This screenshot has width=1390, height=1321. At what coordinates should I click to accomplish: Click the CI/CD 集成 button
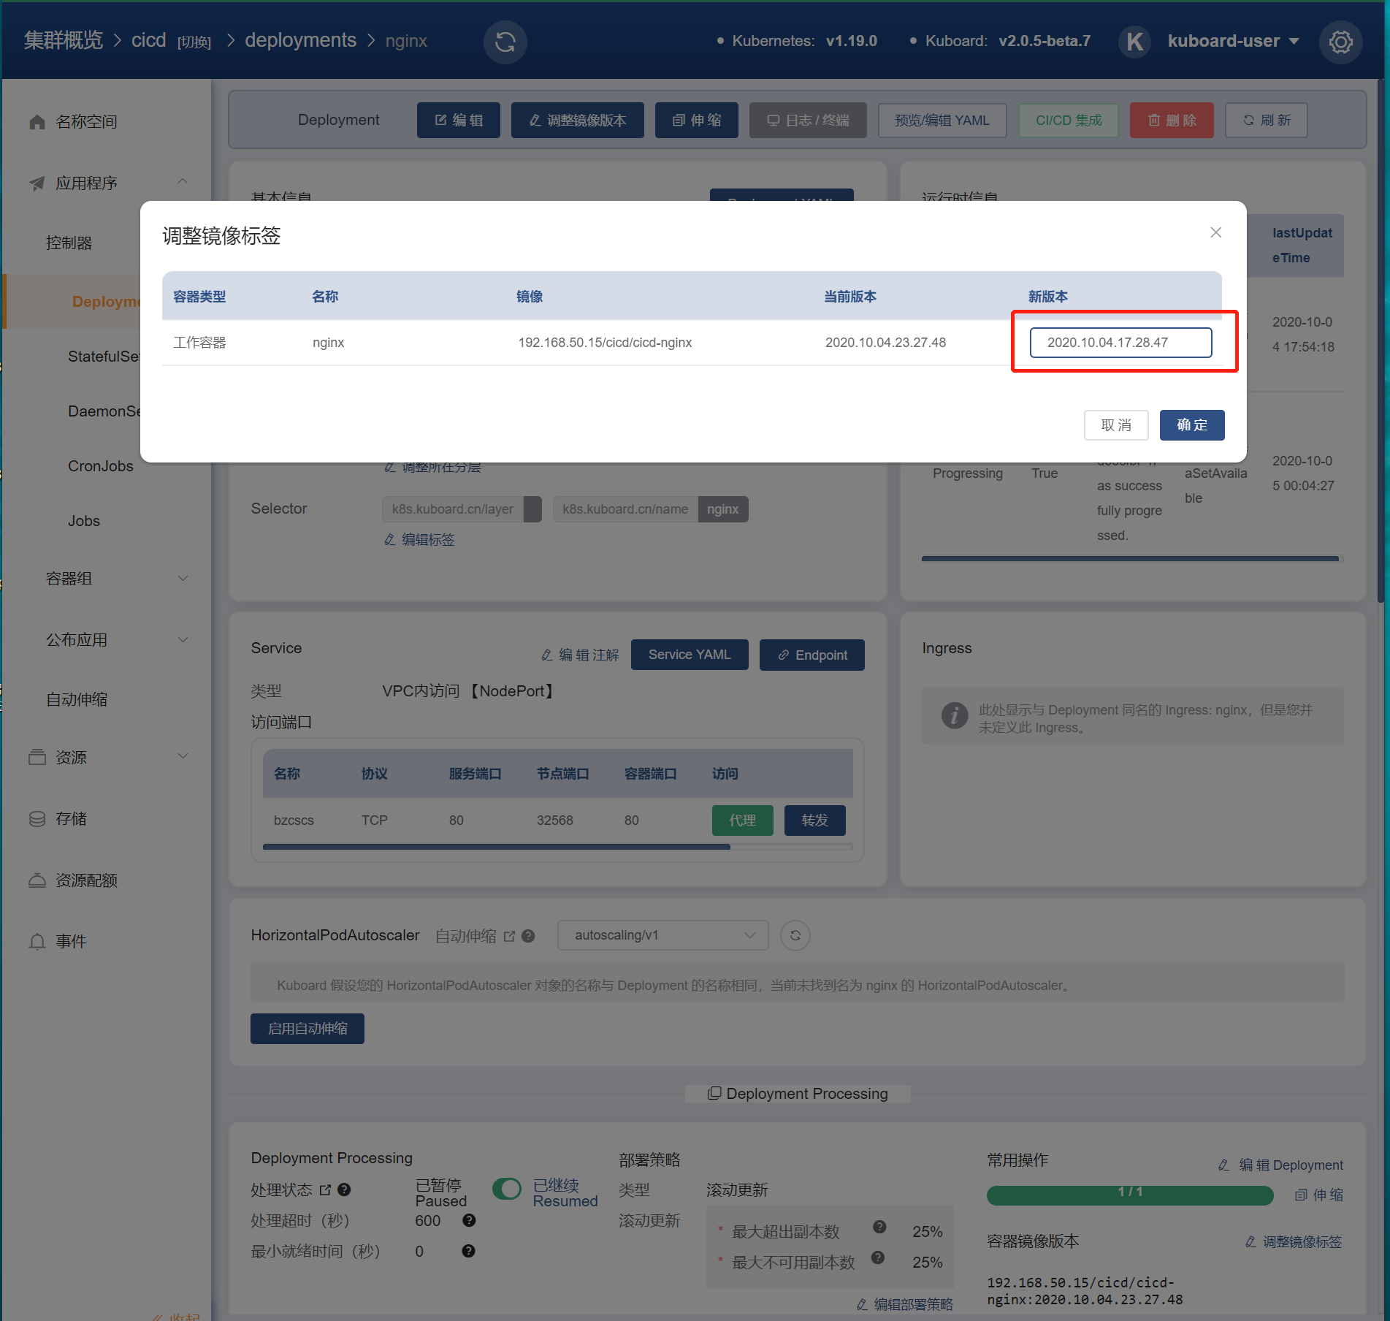1069,120
